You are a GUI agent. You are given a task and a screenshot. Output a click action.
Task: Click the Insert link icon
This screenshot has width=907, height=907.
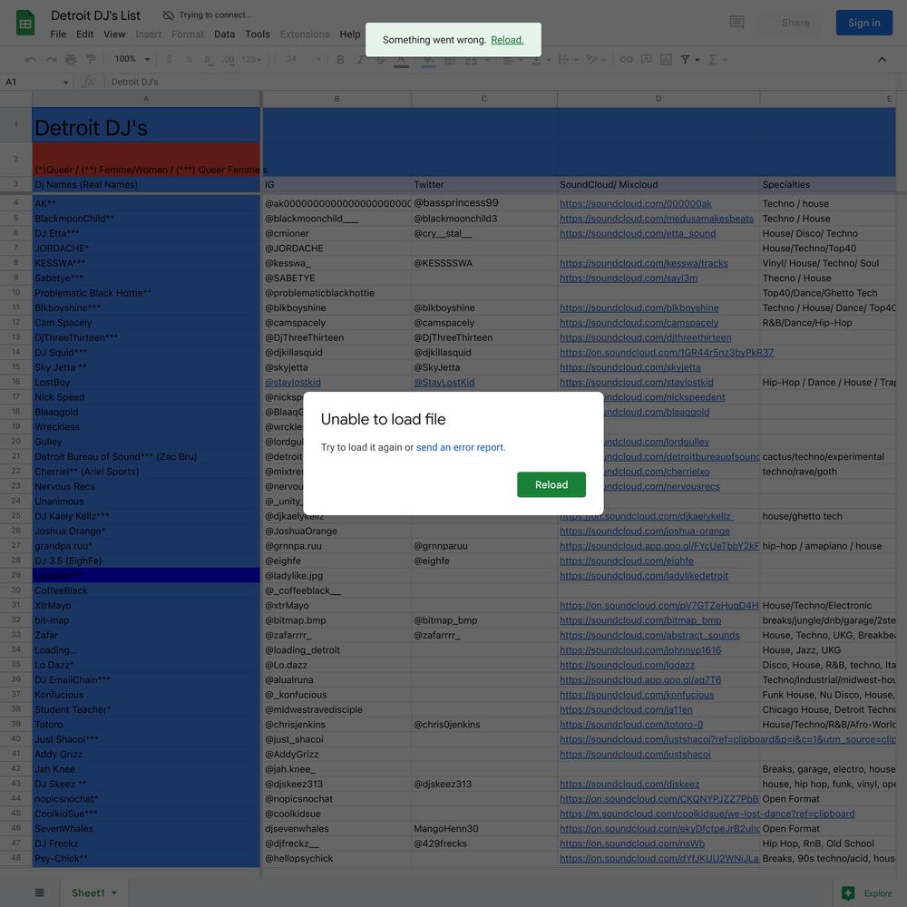click(x=626, y=60)
